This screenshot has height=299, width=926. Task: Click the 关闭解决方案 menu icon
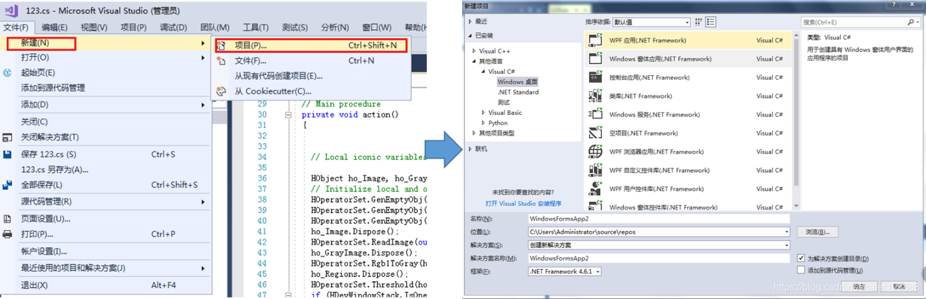coord(7,137)
